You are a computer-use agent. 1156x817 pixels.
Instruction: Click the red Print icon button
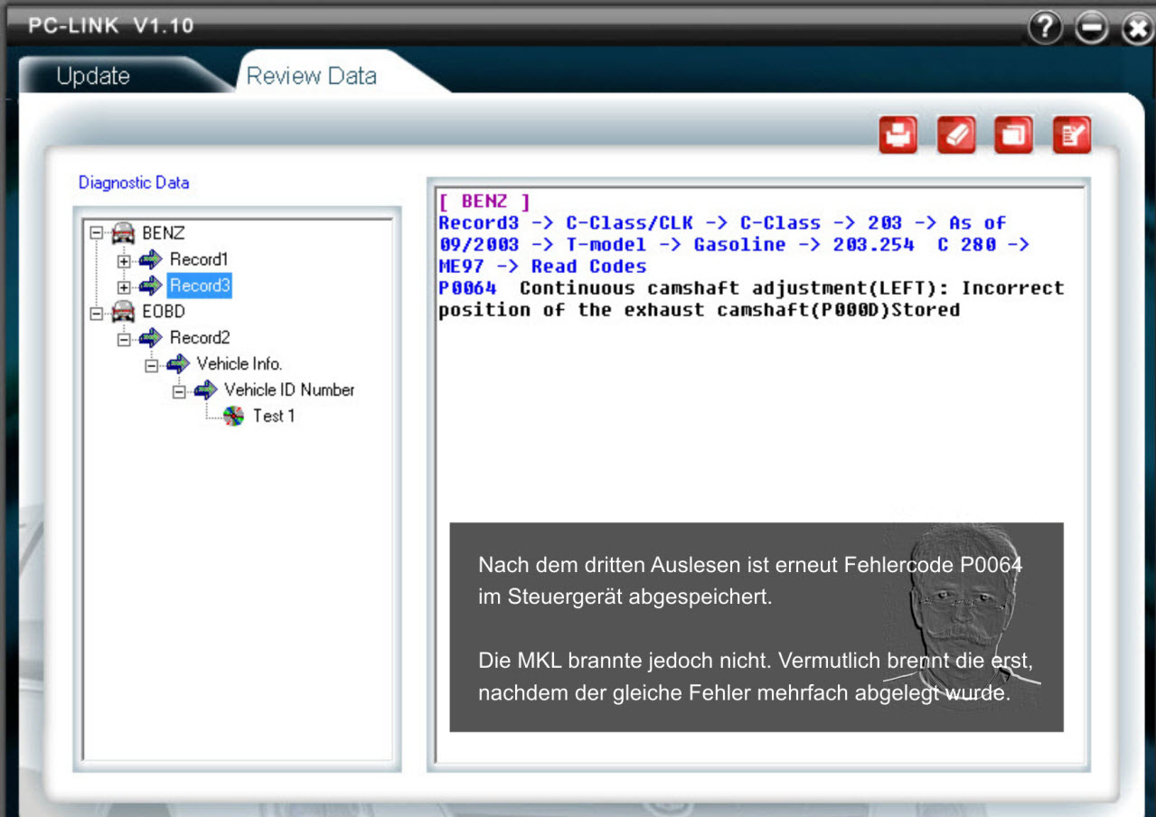898,136
